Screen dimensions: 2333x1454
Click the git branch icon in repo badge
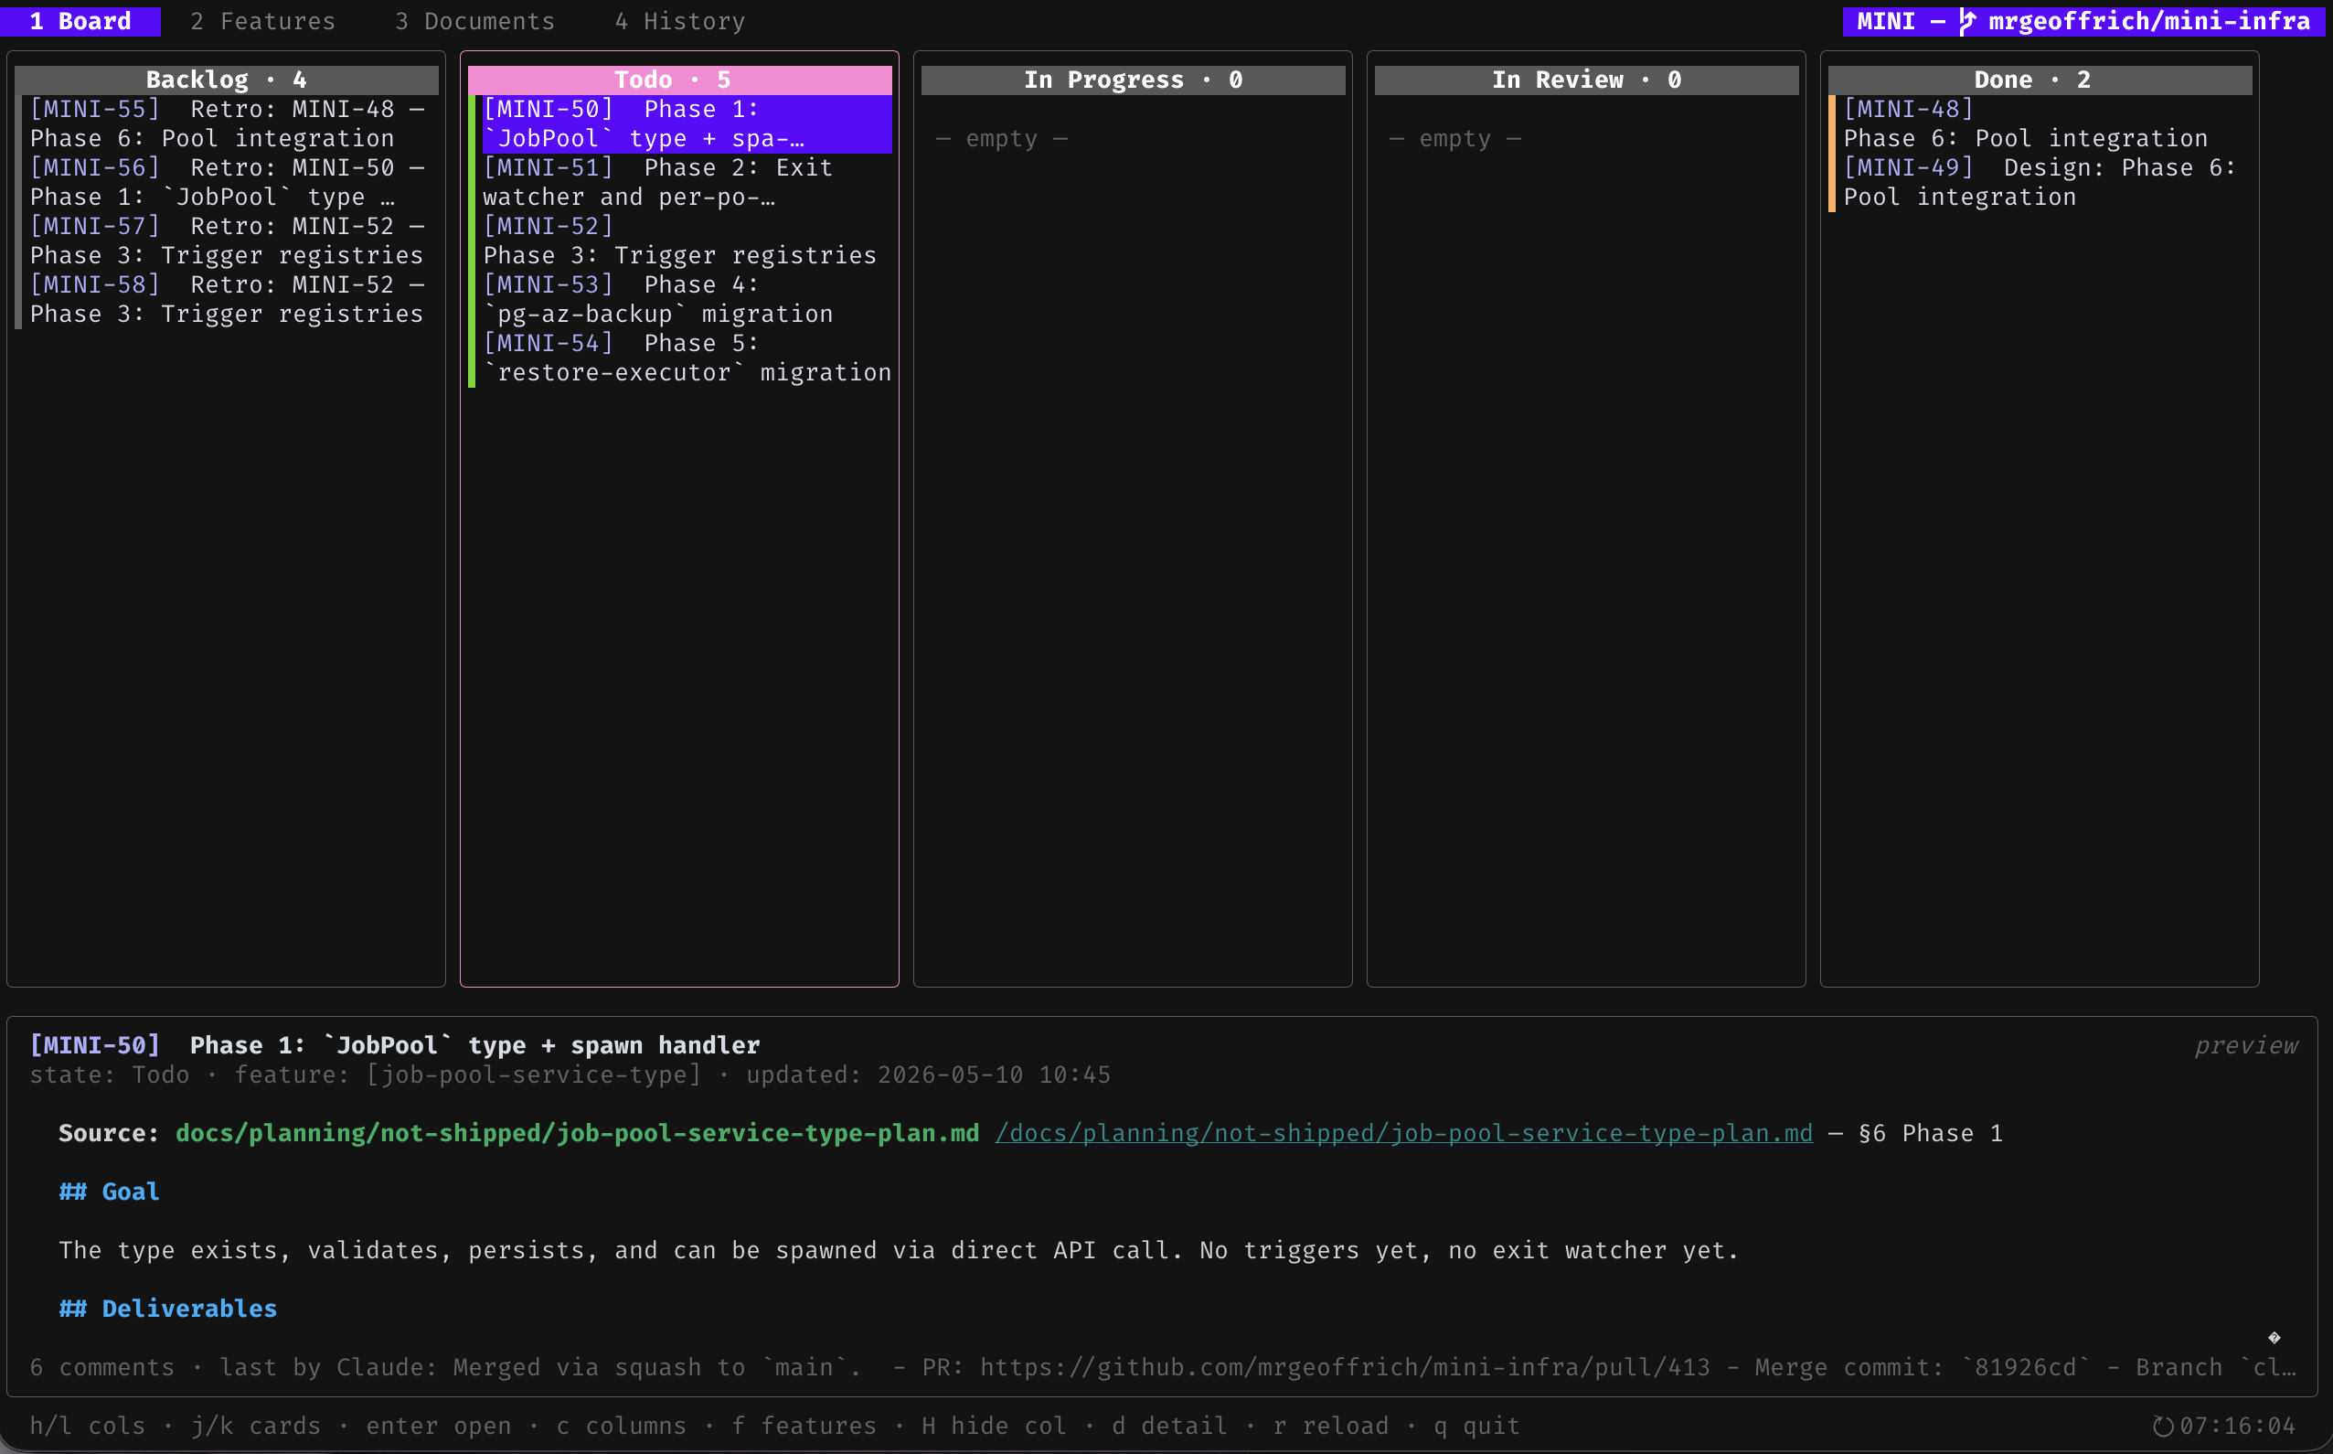(x=1966, y=21)
